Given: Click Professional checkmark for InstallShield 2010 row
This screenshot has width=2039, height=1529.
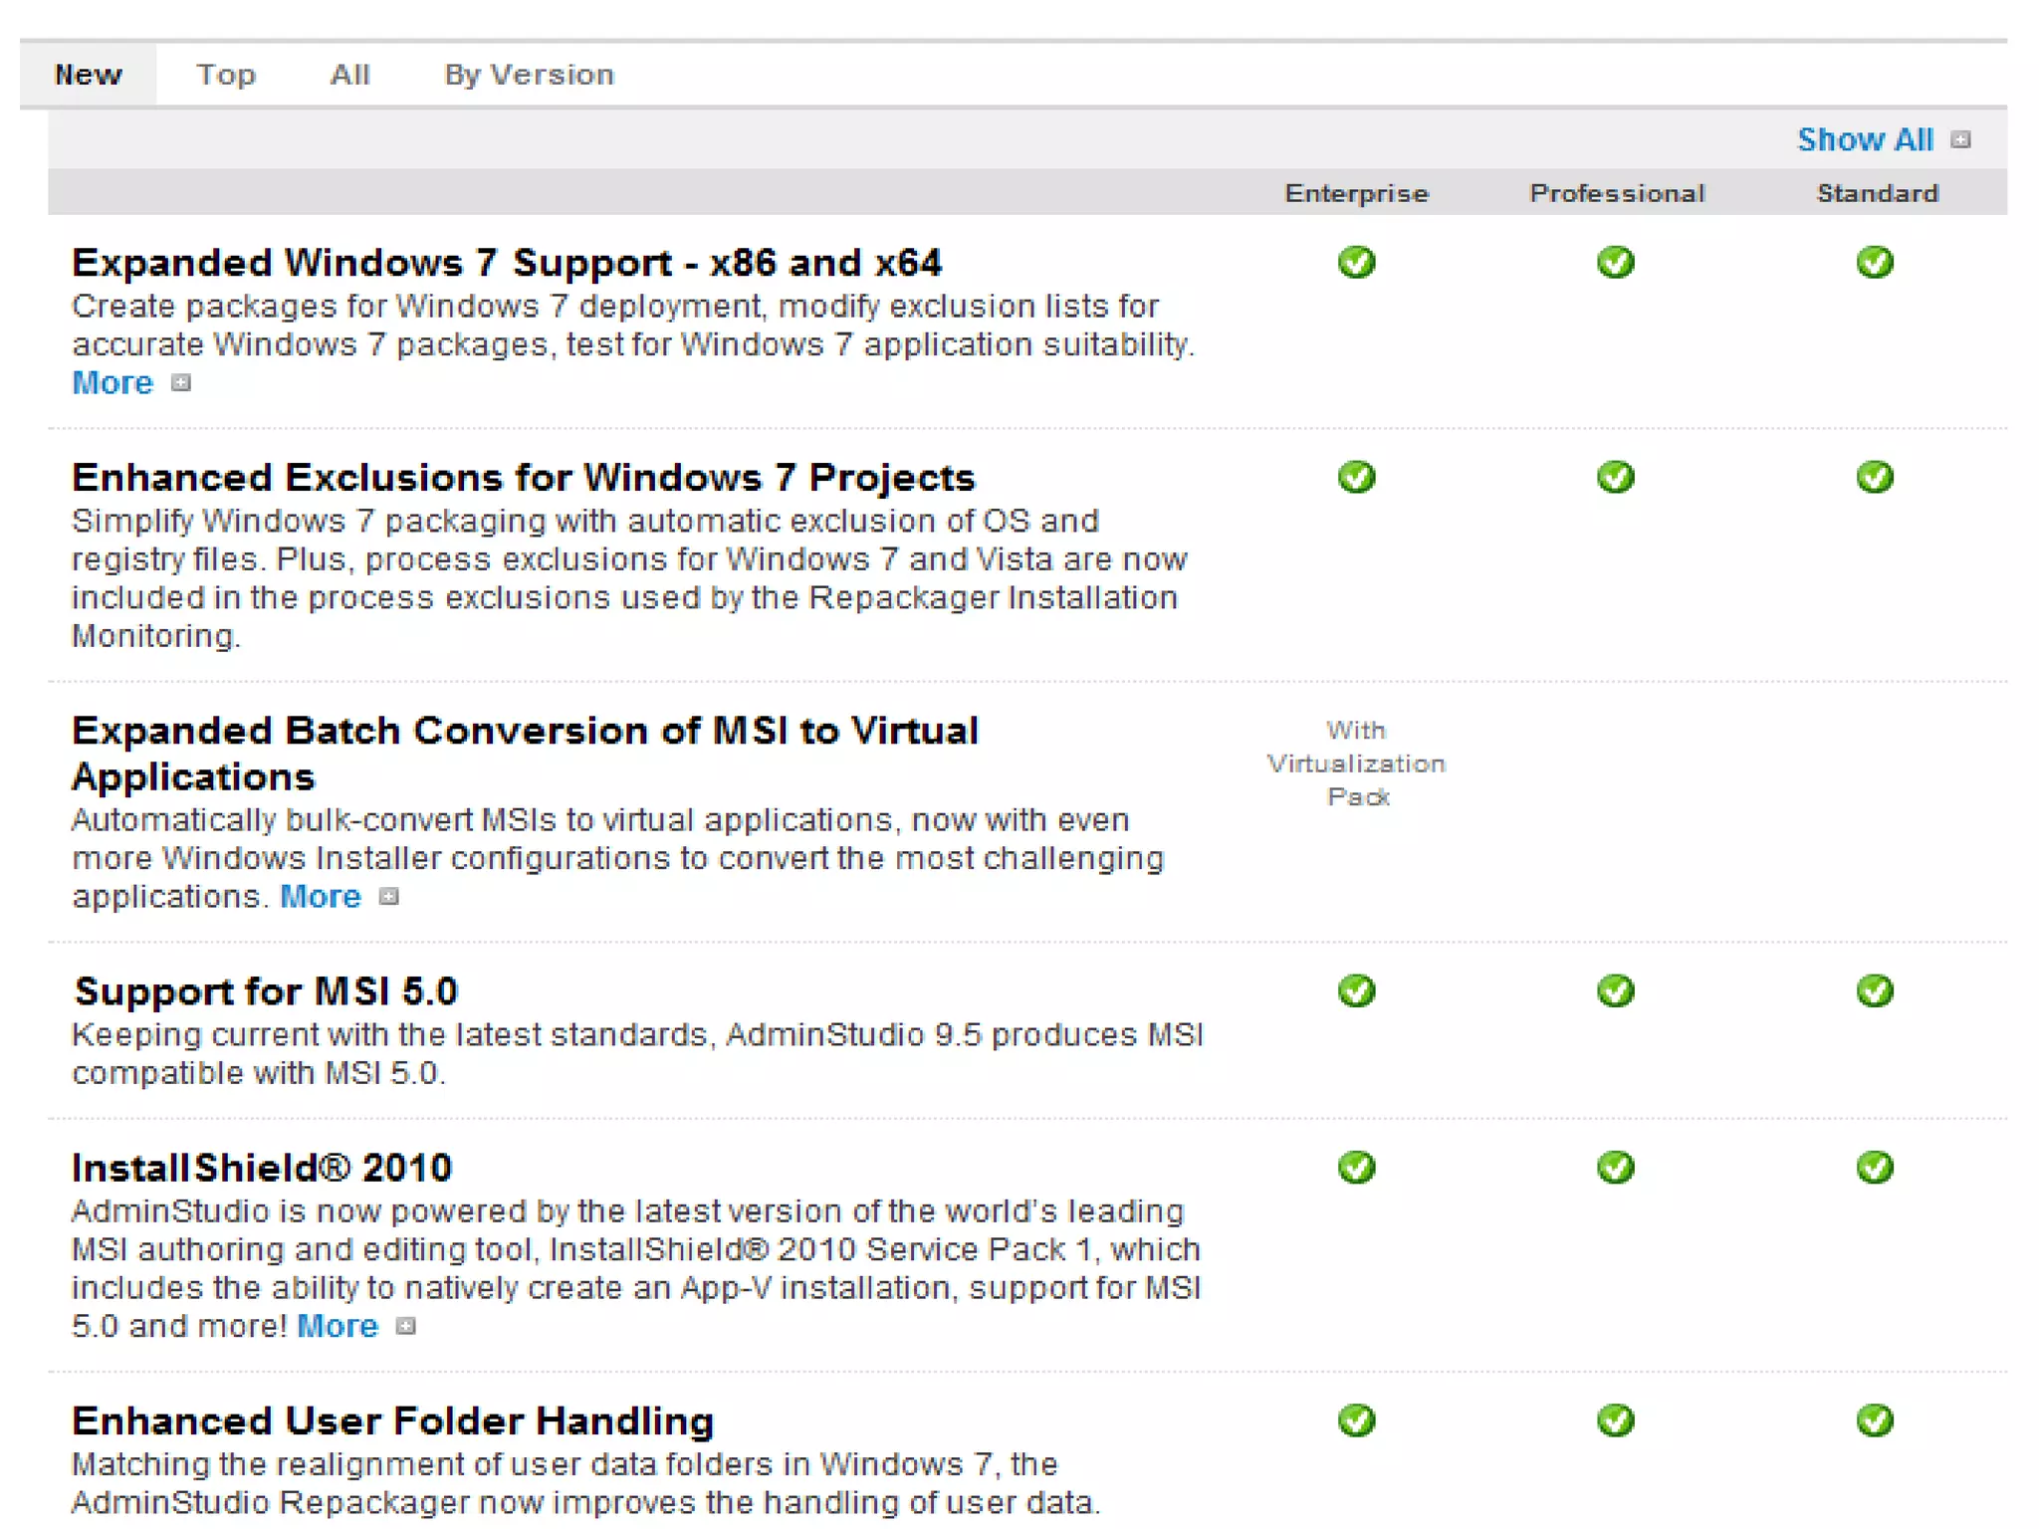Looking at the screenshot, I should (1615, 1167).
